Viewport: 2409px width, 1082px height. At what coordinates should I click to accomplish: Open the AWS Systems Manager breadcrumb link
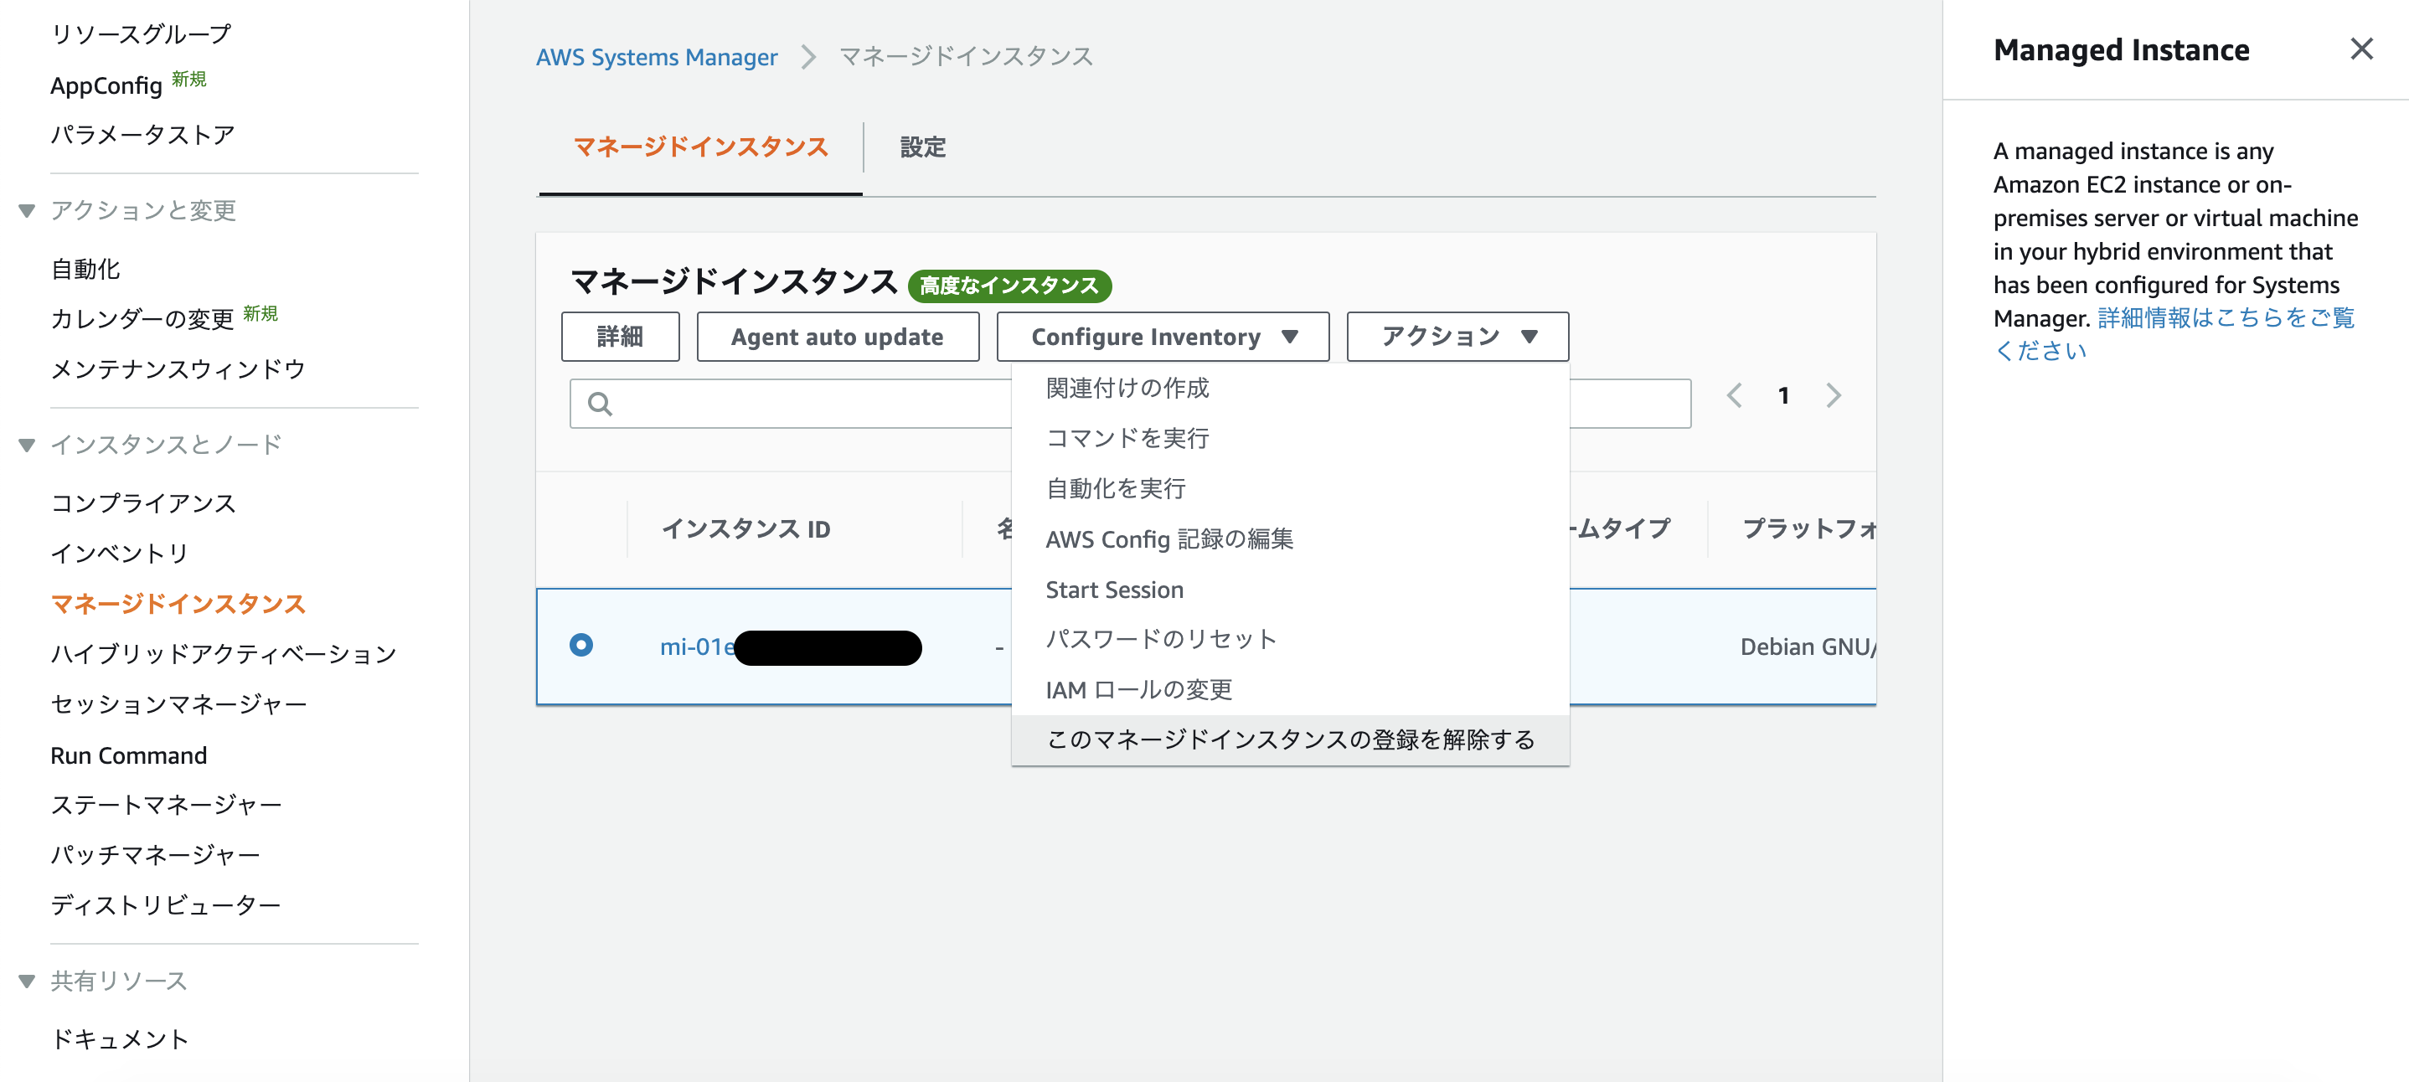click(657, 56)
